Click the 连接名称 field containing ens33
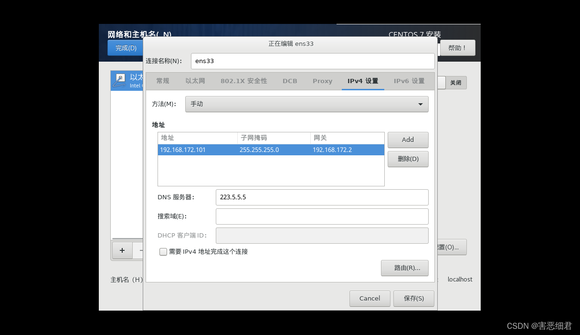 (x=313, y=61)
